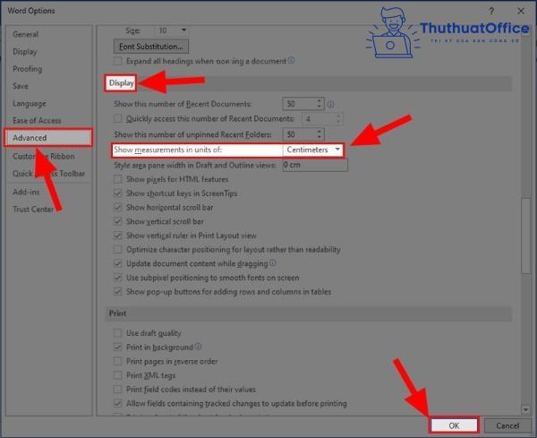Toggle Show shortcut keys in ScreenTips

coord(118,193)
